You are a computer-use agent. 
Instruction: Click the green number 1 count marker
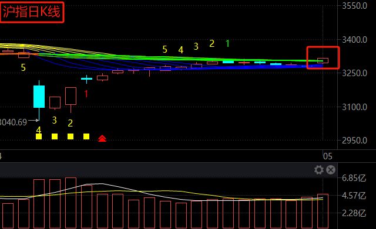(x=227, y=44)
